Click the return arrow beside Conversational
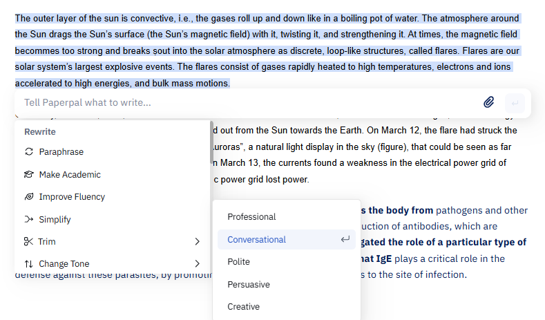Screen dimensions: 545x320 [x=345, y=239]
